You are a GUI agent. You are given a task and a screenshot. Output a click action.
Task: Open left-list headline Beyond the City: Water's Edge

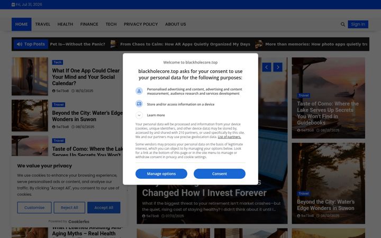(87, 116)
